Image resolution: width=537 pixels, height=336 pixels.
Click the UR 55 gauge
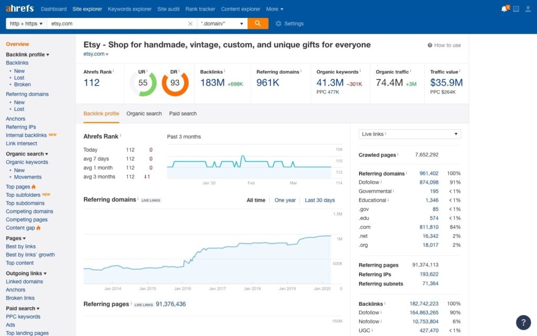[x=143, y=83]
